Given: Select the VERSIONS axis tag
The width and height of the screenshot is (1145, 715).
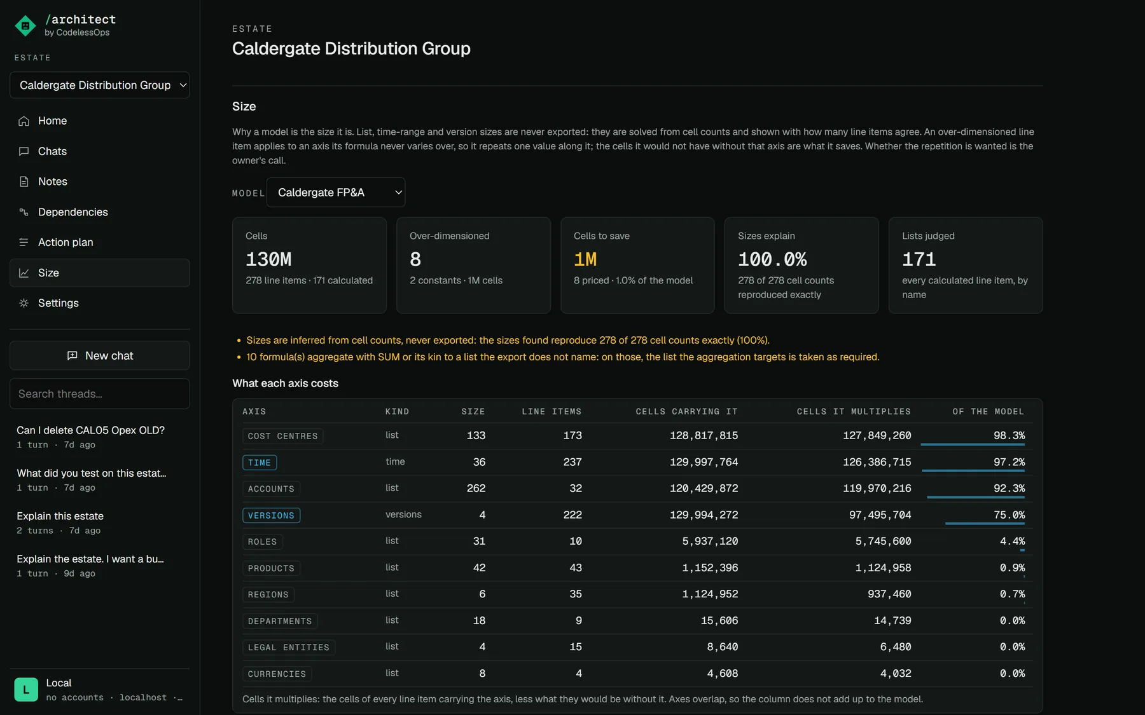Looking at the screenshot, I should [x=271, y=515].
